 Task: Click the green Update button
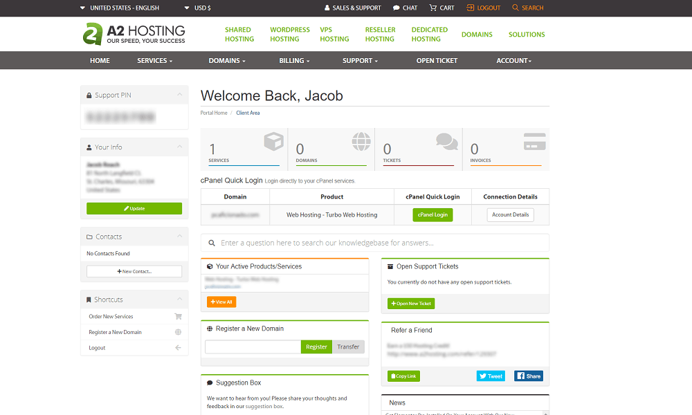[x=134, y=209]
